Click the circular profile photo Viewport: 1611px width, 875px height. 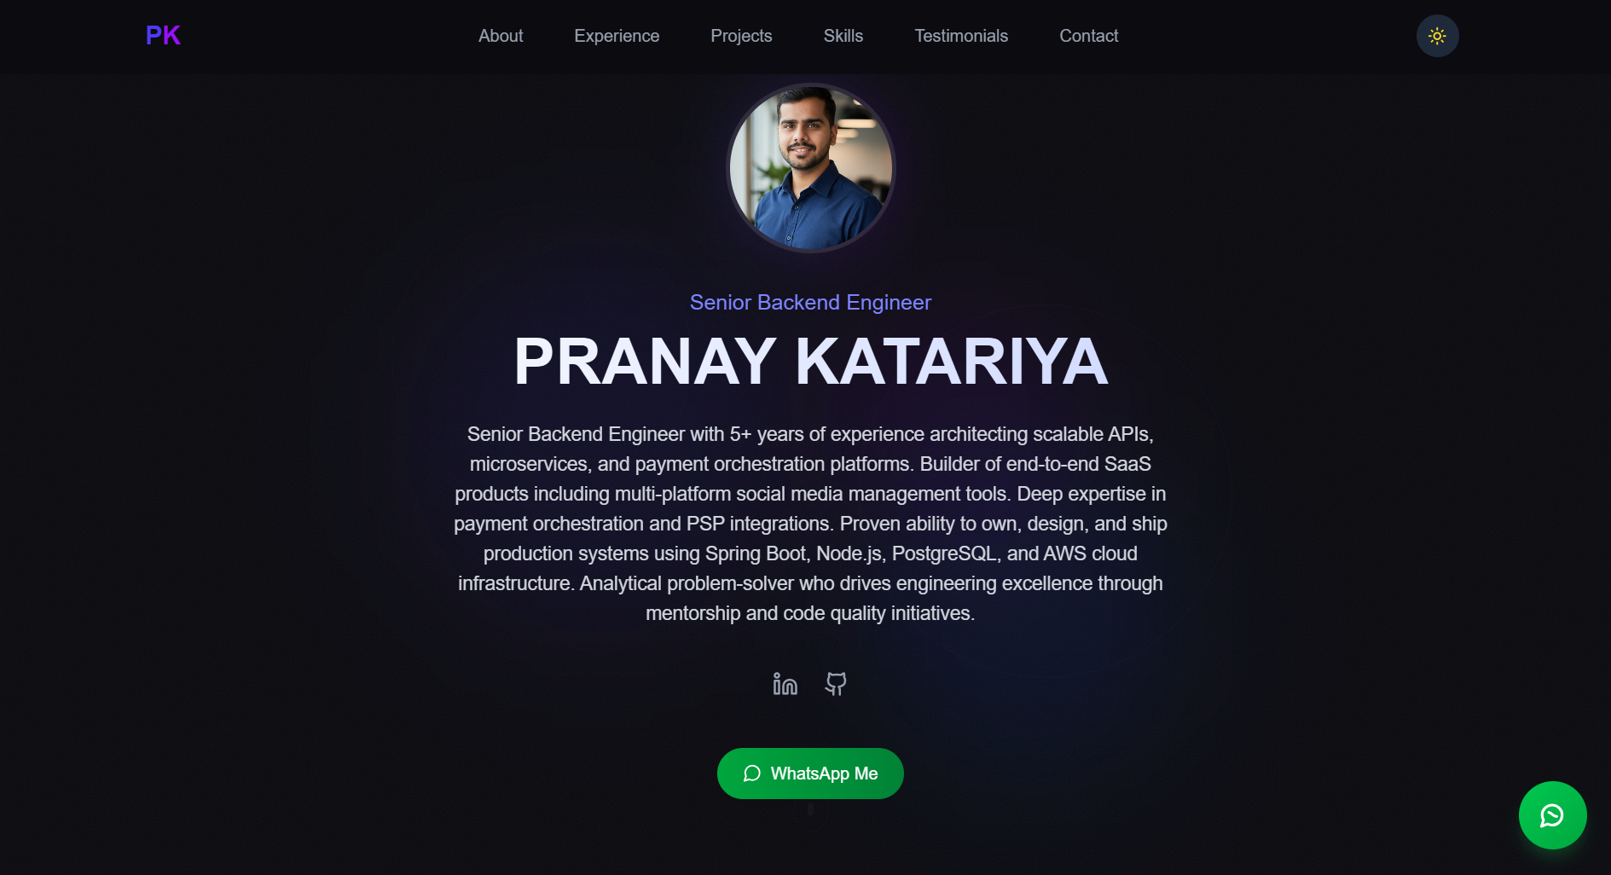(x=810, y=168)
